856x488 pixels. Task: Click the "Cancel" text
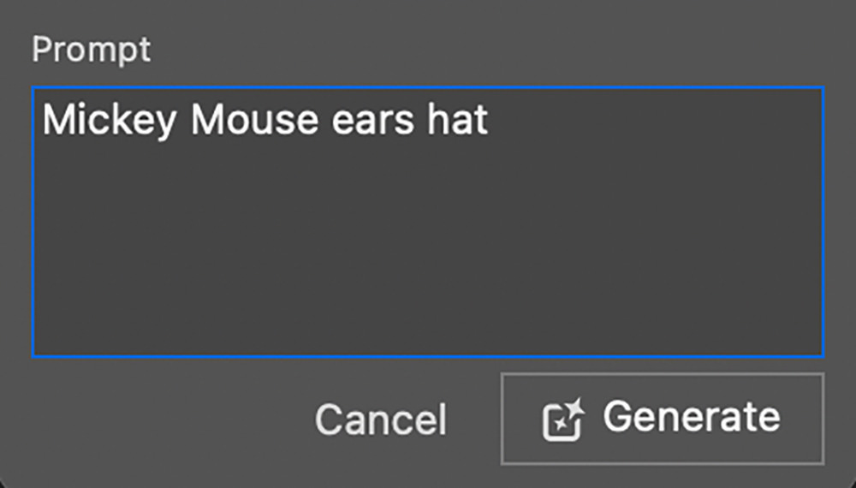point(381,420)
